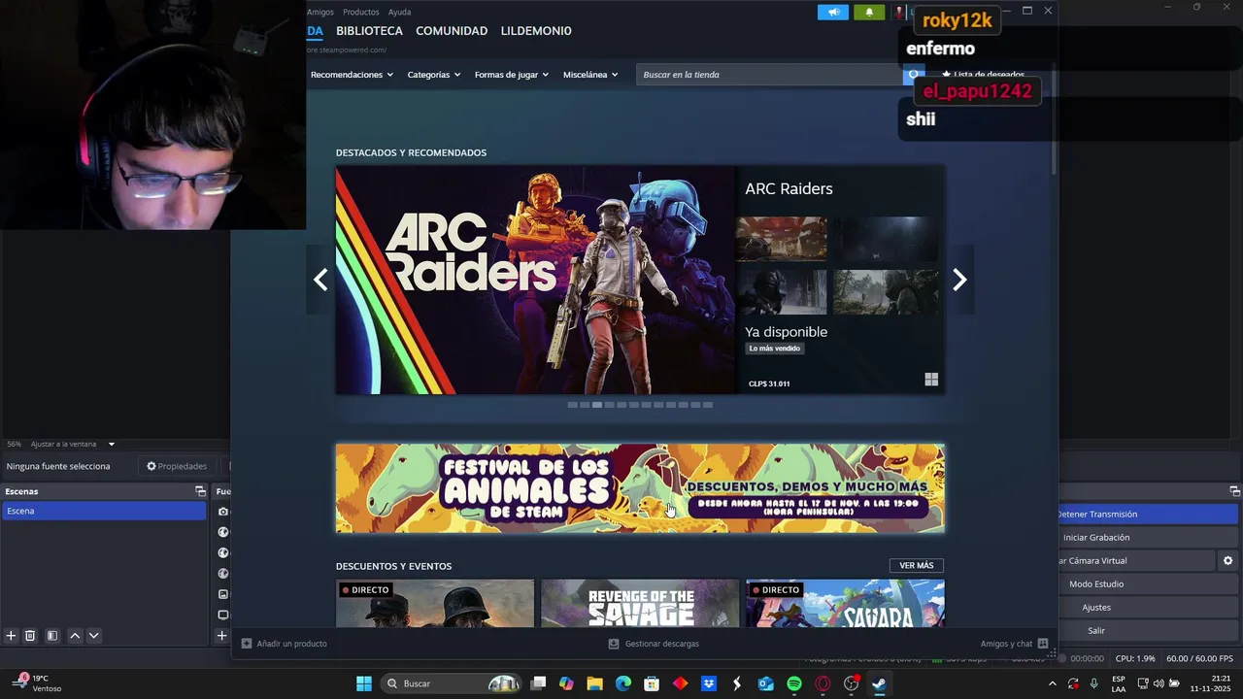Open Ajustes in OBS controls
1243x699 pixels.
pos(1148,607)
